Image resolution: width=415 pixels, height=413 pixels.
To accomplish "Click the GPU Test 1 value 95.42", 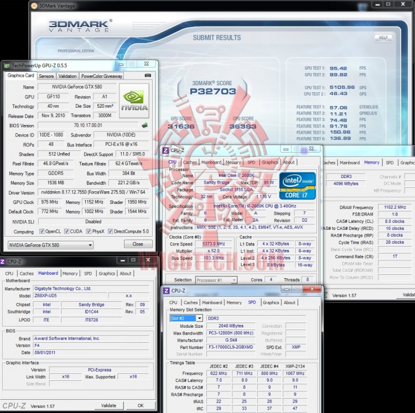I will pos(338,69).
